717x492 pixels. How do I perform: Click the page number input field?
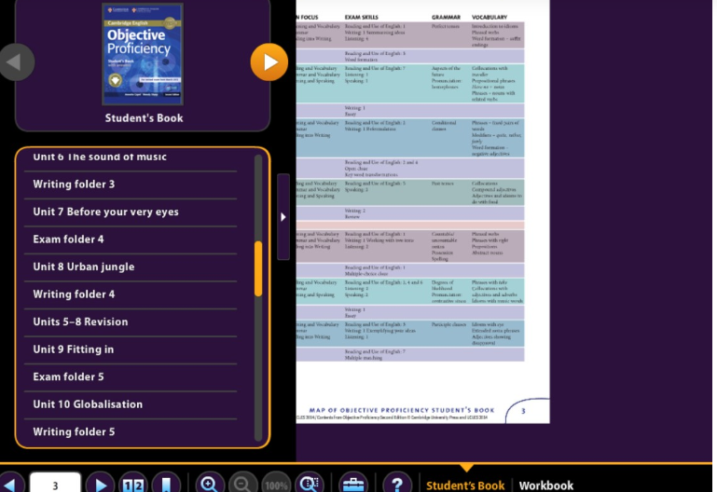[x=55, y=485]
